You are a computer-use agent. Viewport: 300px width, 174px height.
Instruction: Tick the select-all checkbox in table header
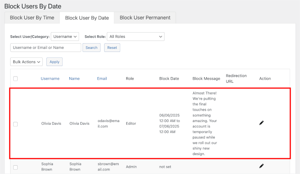(15, 78)
